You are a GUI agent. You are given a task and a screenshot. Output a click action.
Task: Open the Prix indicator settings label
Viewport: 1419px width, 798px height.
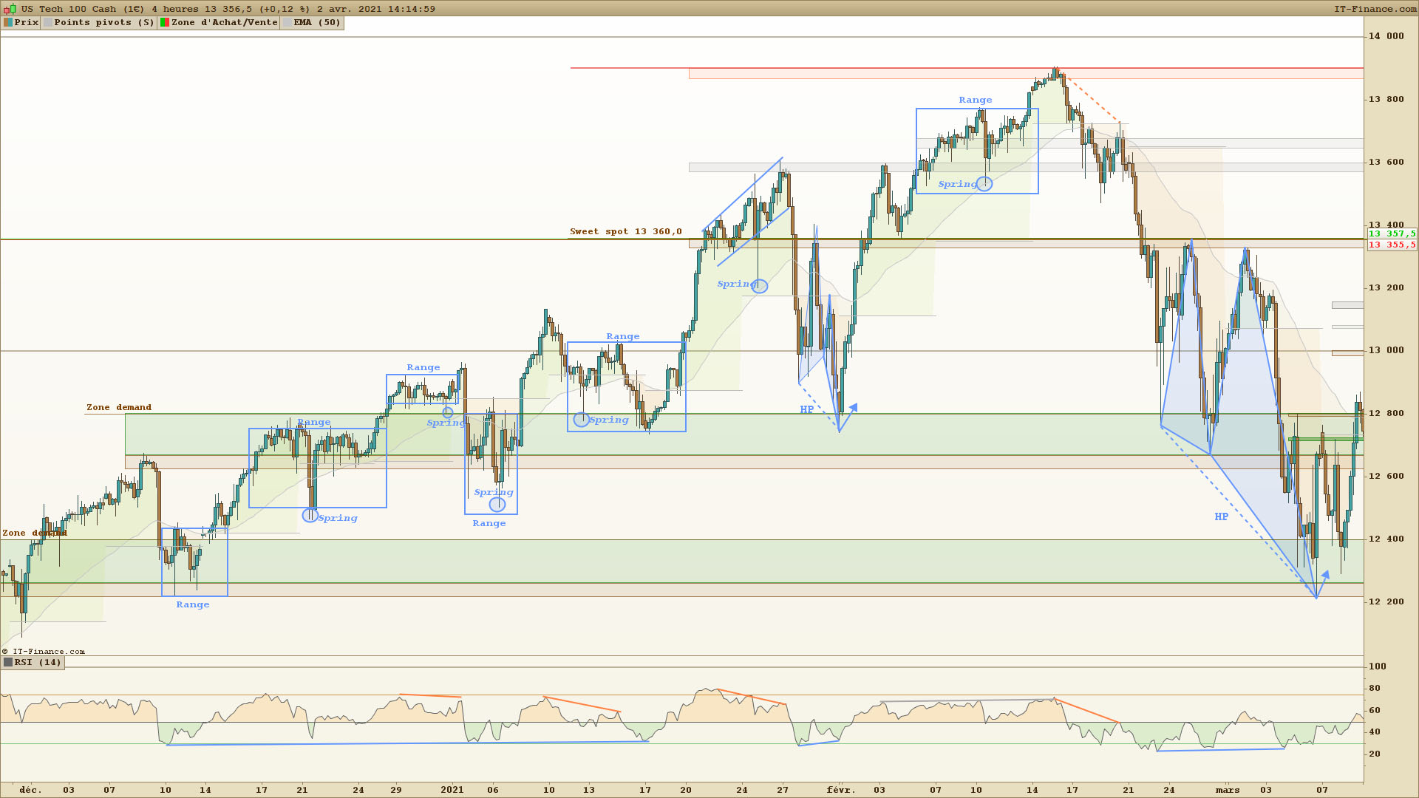click(x=26, y=23)
